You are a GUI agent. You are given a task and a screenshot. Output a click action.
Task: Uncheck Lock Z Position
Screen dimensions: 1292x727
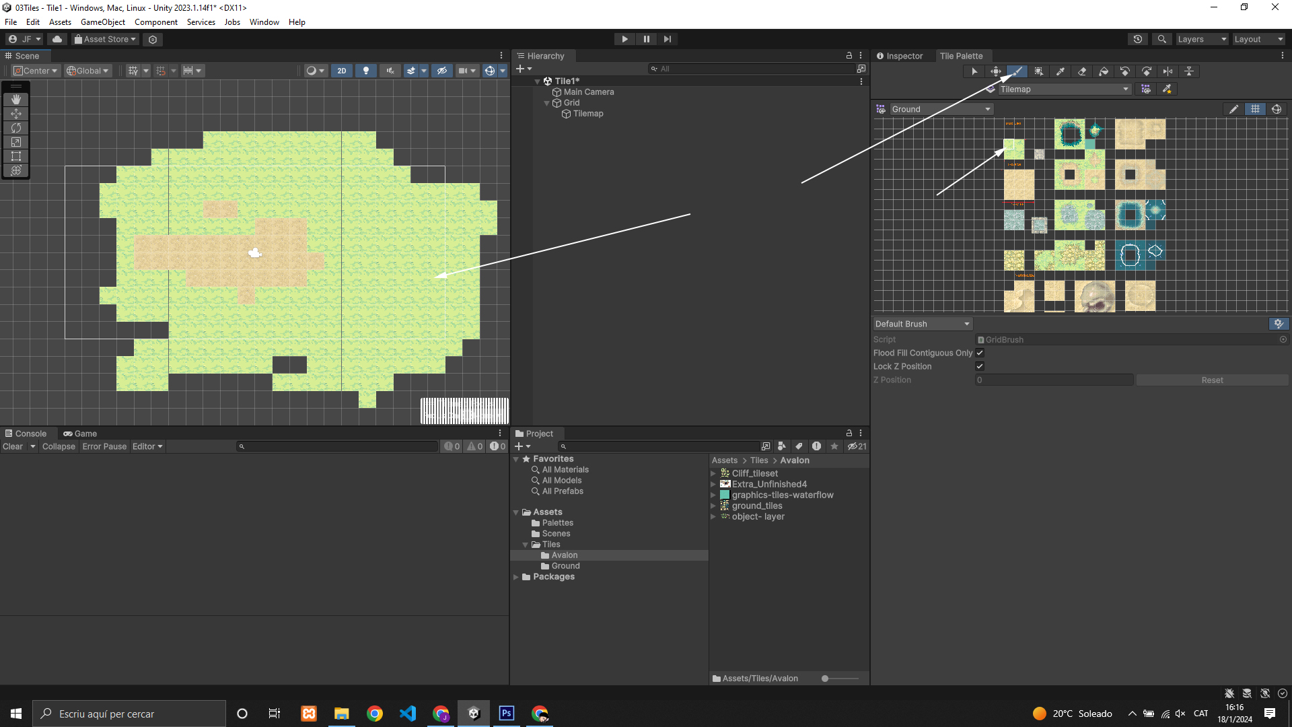click(980, 366)
